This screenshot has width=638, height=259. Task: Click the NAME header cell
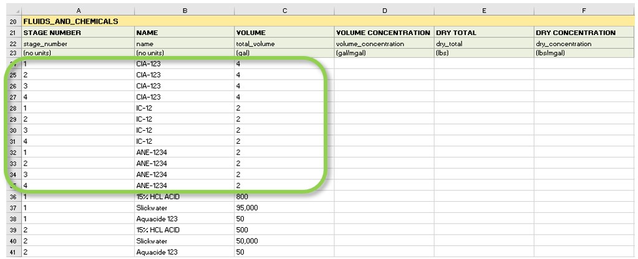pyautogui.click(x=185, y=32)
